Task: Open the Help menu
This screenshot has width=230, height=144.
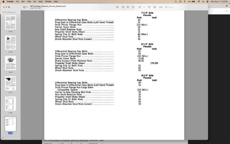Action: (x=56, y=1)
